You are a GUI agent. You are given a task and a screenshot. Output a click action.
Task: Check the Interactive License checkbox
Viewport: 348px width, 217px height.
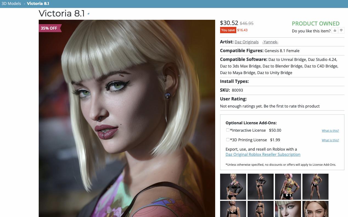pyautogui.click(x=228, y=130)
